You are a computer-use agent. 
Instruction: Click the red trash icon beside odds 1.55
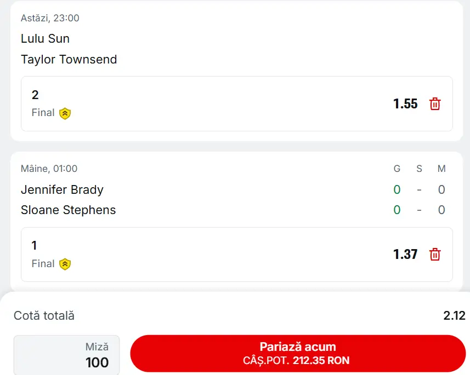[435, 104]
